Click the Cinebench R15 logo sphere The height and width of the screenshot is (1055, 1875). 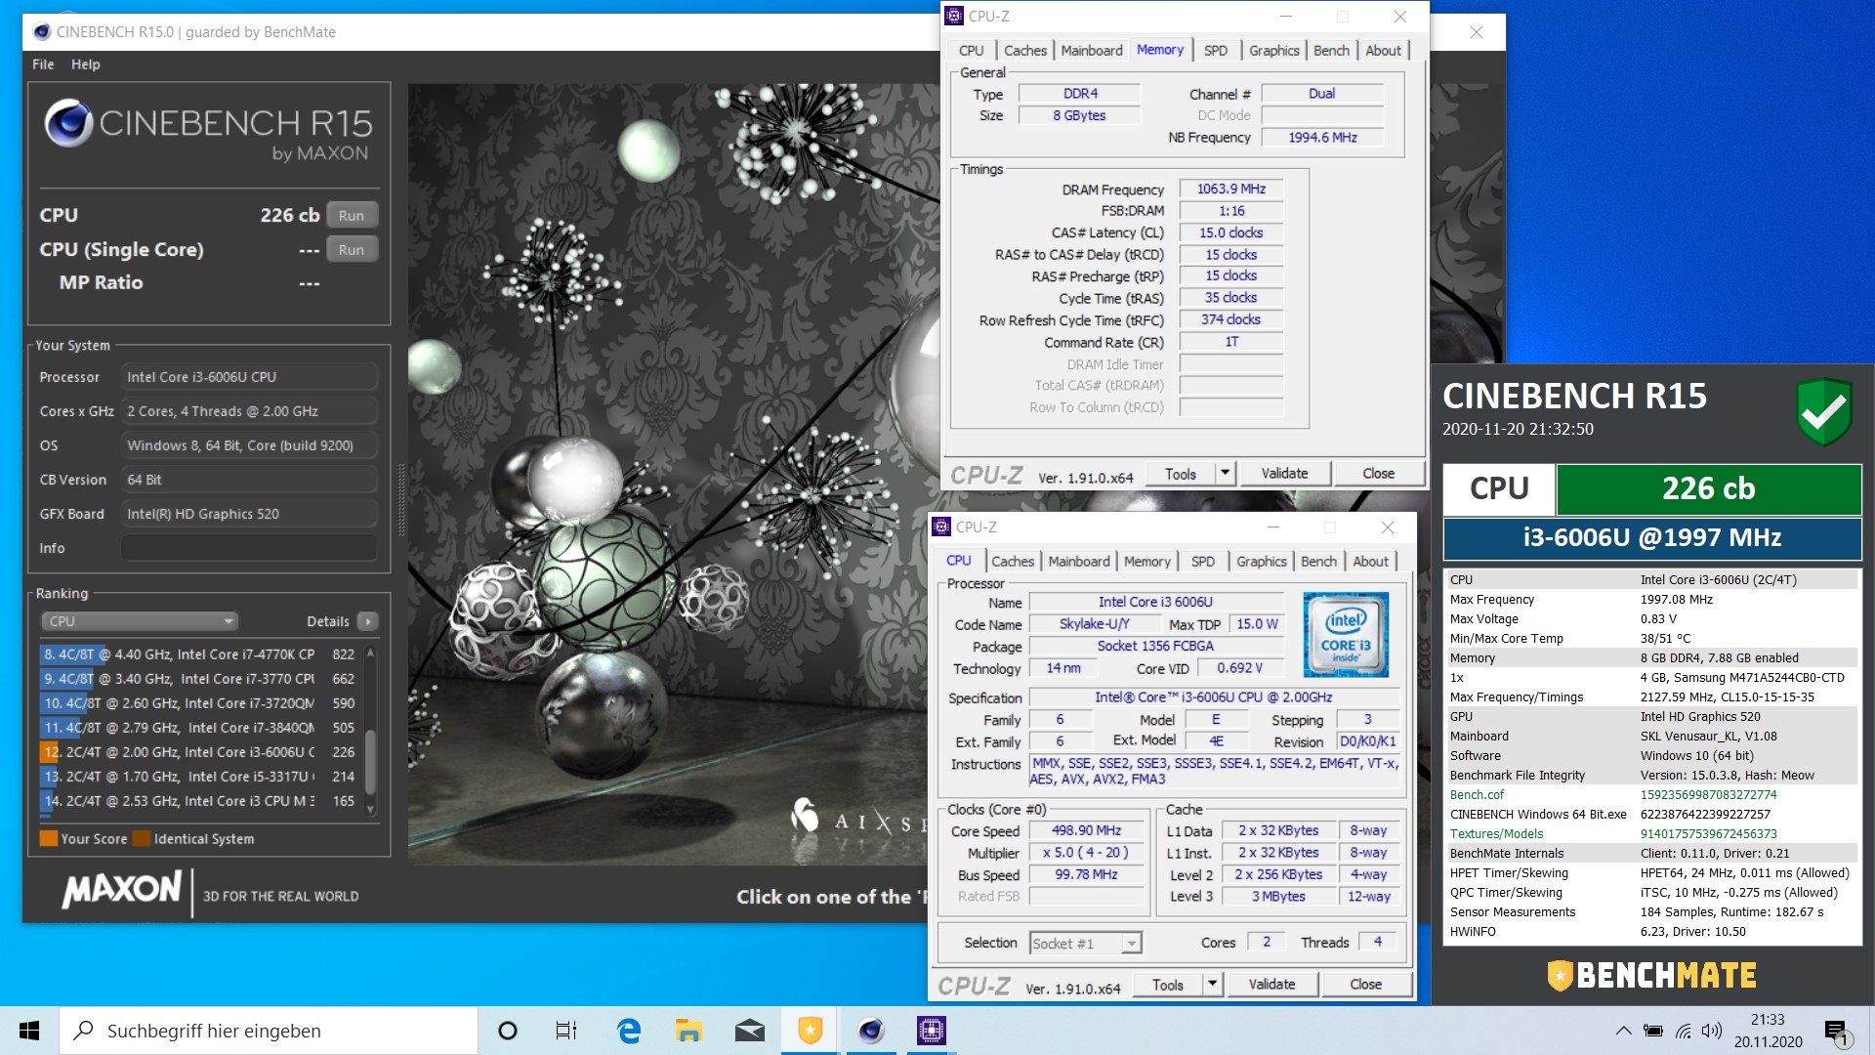coord(68,123)
